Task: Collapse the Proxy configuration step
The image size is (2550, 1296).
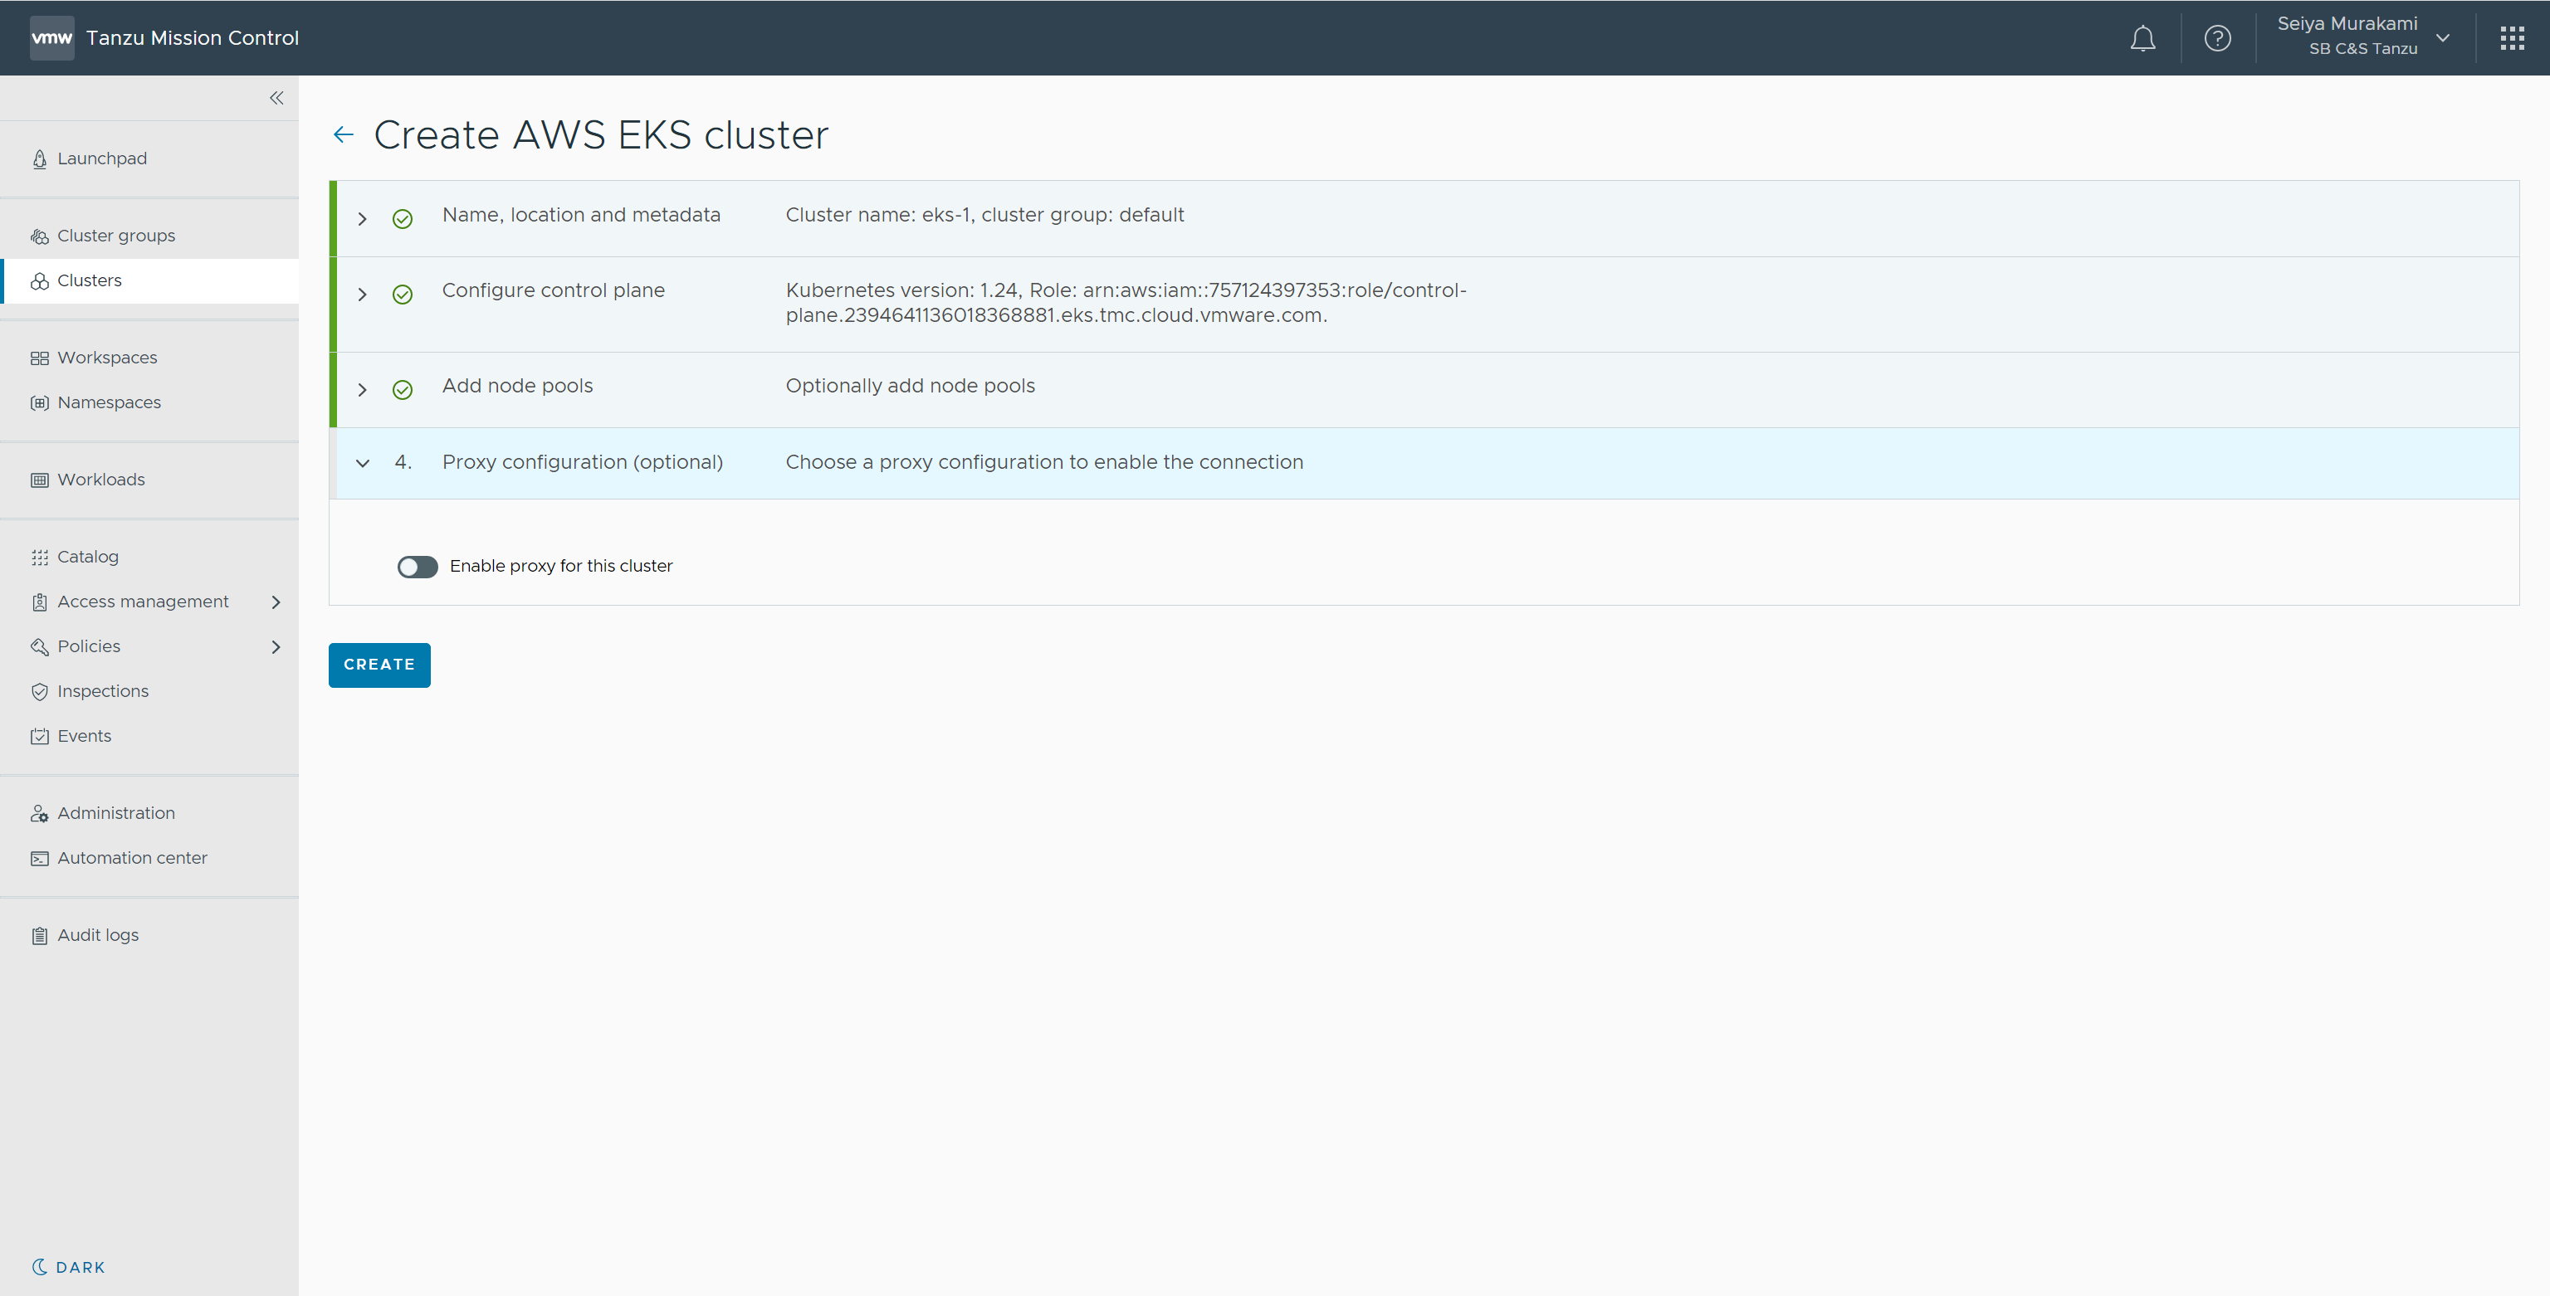Action: point(362,463)
